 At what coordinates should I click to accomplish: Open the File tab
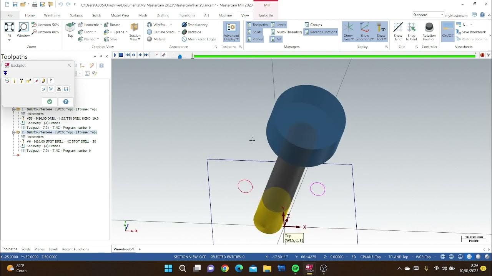coord(10,15)
